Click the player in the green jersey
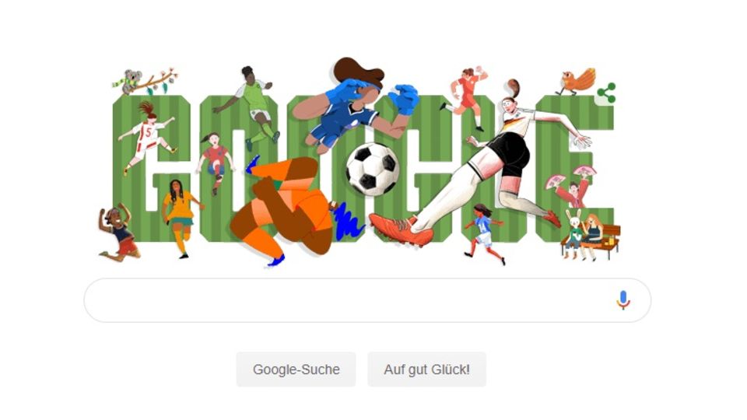This screenshot has height=420, width=747. [x=252, y=107]
